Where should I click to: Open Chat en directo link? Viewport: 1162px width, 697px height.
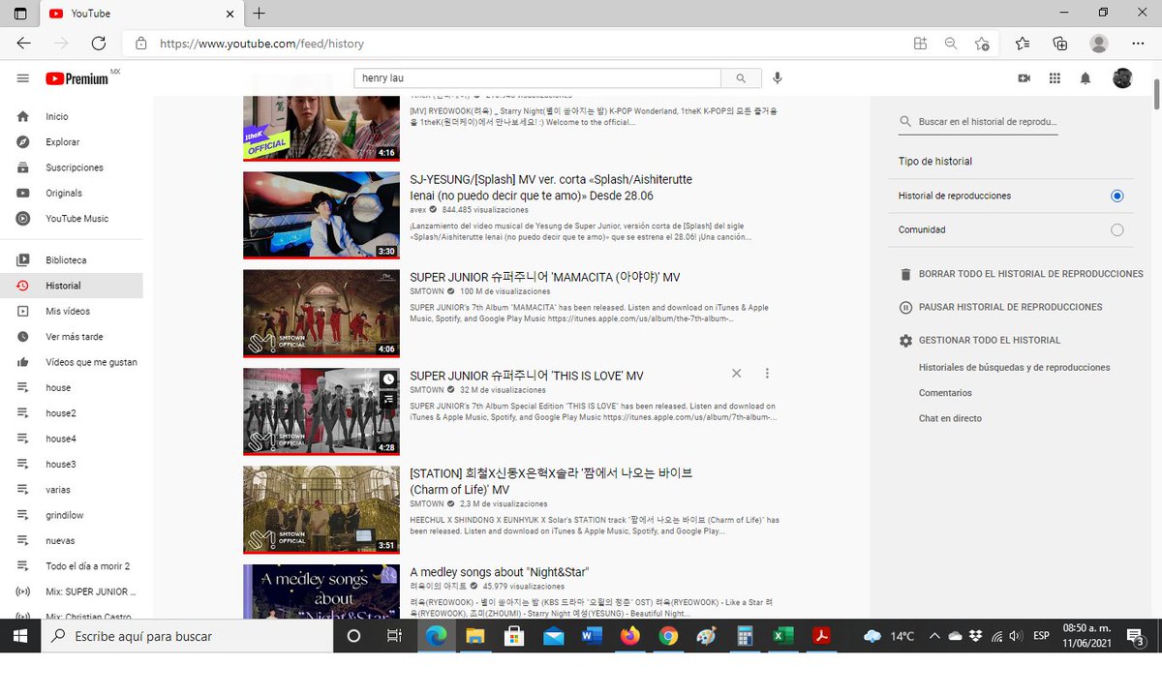[950, 418]
